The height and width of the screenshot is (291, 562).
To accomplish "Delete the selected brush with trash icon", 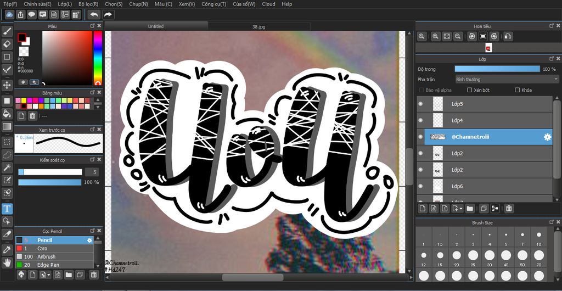I will (x=93, y=275).
